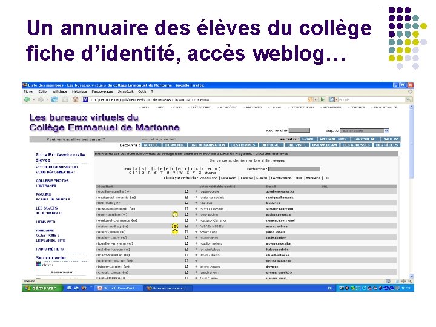Click the DES HOMMES navigation button
436x327 pixels.
tap(243, 145)
